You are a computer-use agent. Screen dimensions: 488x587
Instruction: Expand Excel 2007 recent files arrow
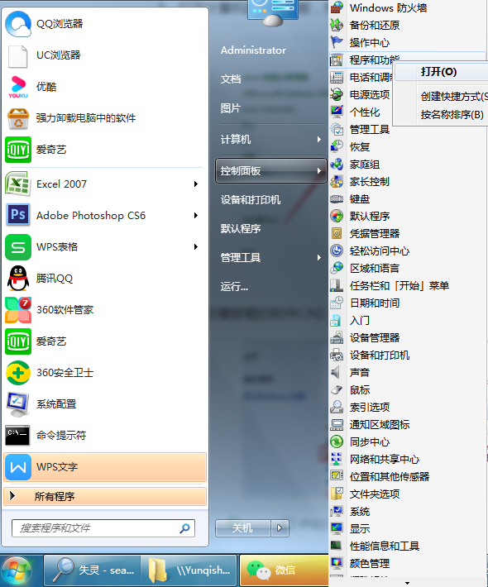coord(195,184)
